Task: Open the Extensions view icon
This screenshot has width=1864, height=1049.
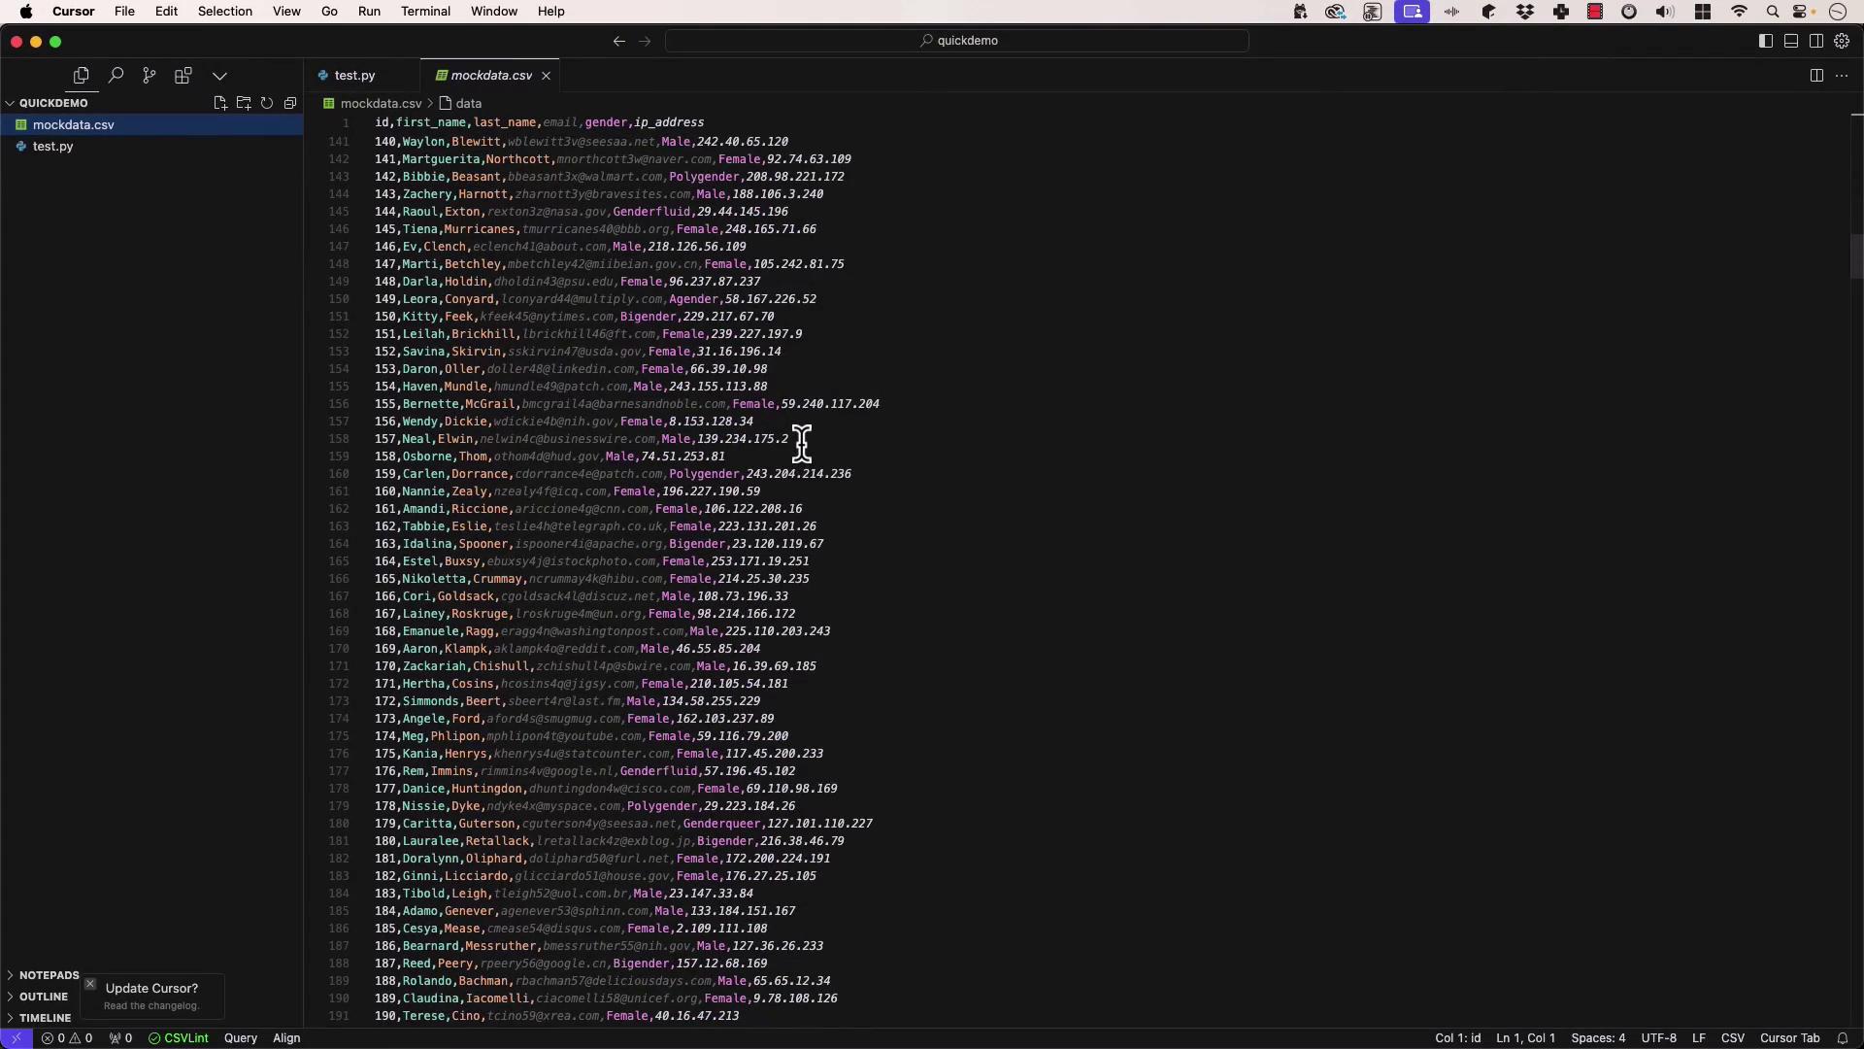Action: tap(183, 76)
